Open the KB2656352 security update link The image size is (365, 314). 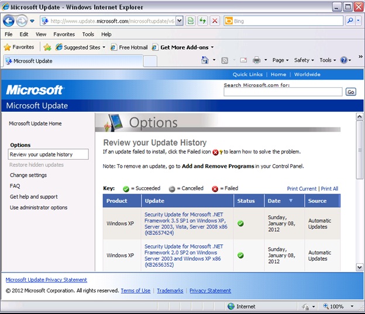click(x=184, y=256)
